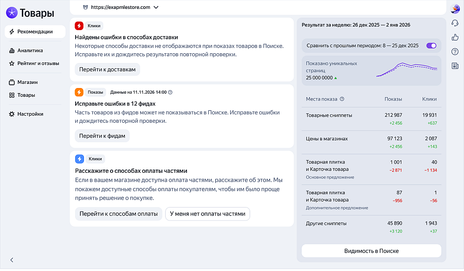464x271 pixels.
Task: Click the star icon beside Рейтинг и отзывы
Action: [x=12, y=63]
